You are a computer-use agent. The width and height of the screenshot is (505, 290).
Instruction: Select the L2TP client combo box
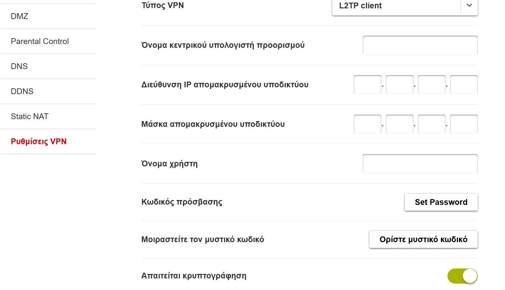pos(396,6)
